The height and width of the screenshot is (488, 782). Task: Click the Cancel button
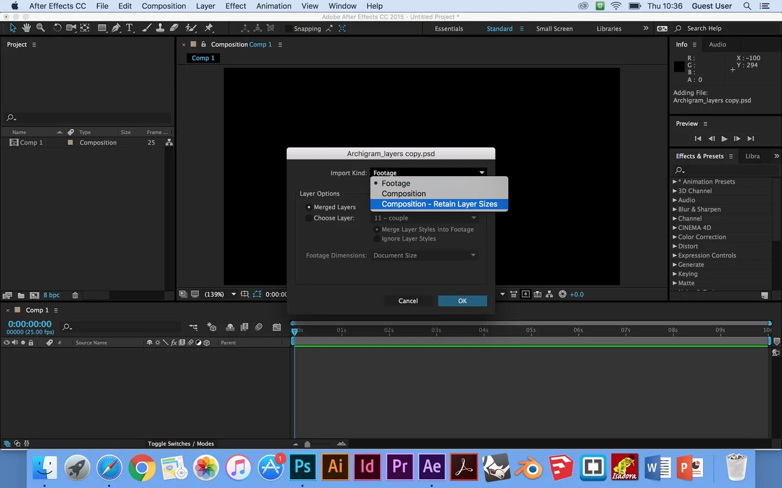pos(408,301)
